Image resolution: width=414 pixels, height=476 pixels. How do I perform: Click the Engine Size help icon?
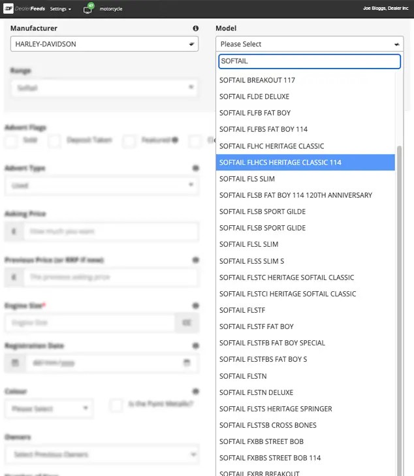tap(195, 306)
